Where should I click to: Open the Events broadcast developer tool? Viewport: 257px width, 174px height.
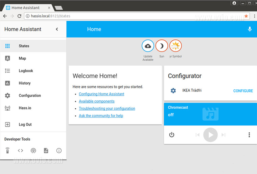click(x=33, y=151)
